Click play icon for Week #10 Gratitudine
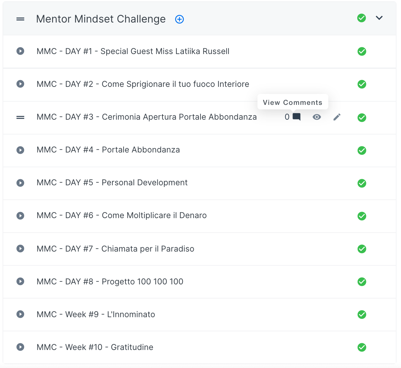Image resolution: width=401 pixels, height=368 pixels. 20,347
